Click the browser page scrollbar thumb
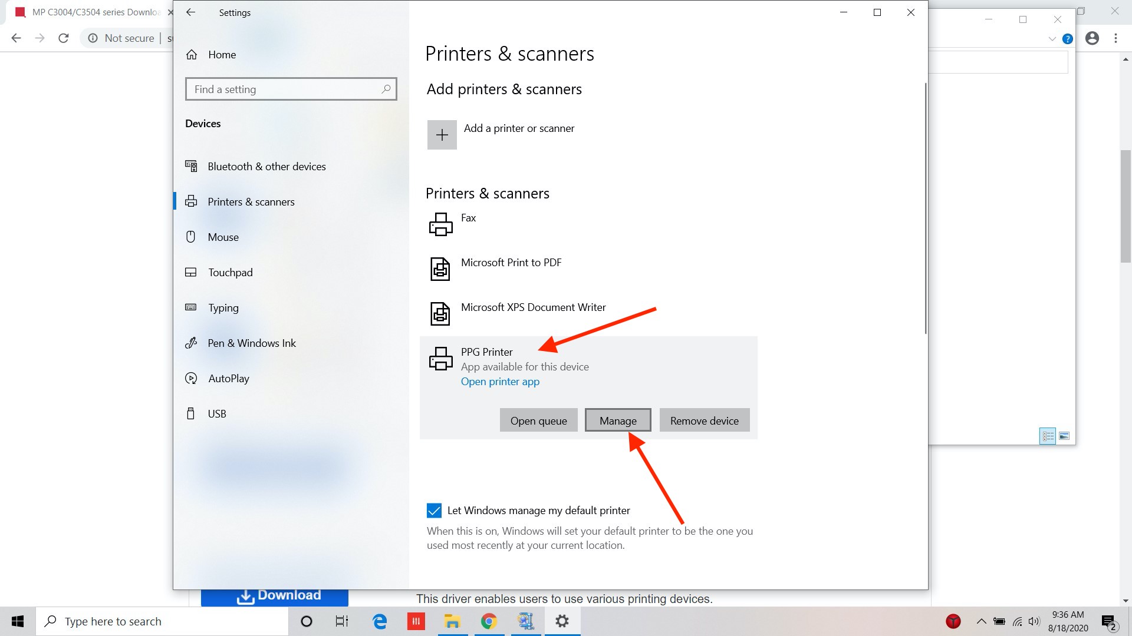 tap(1126, 206)
